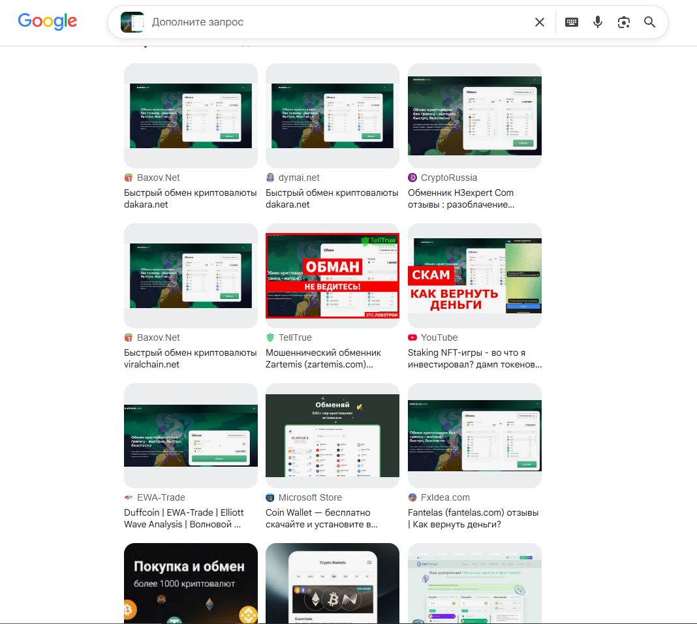Open search by image camera icon
This screenshot has width=697, height=624.
click(x=624, y=22)
